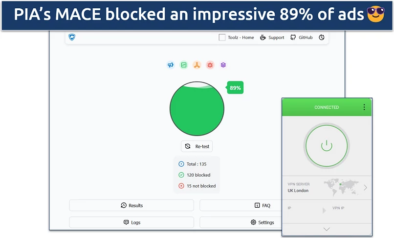Expand PIA window with bottom chevron
Screen dimensions: 394x238
327,229
